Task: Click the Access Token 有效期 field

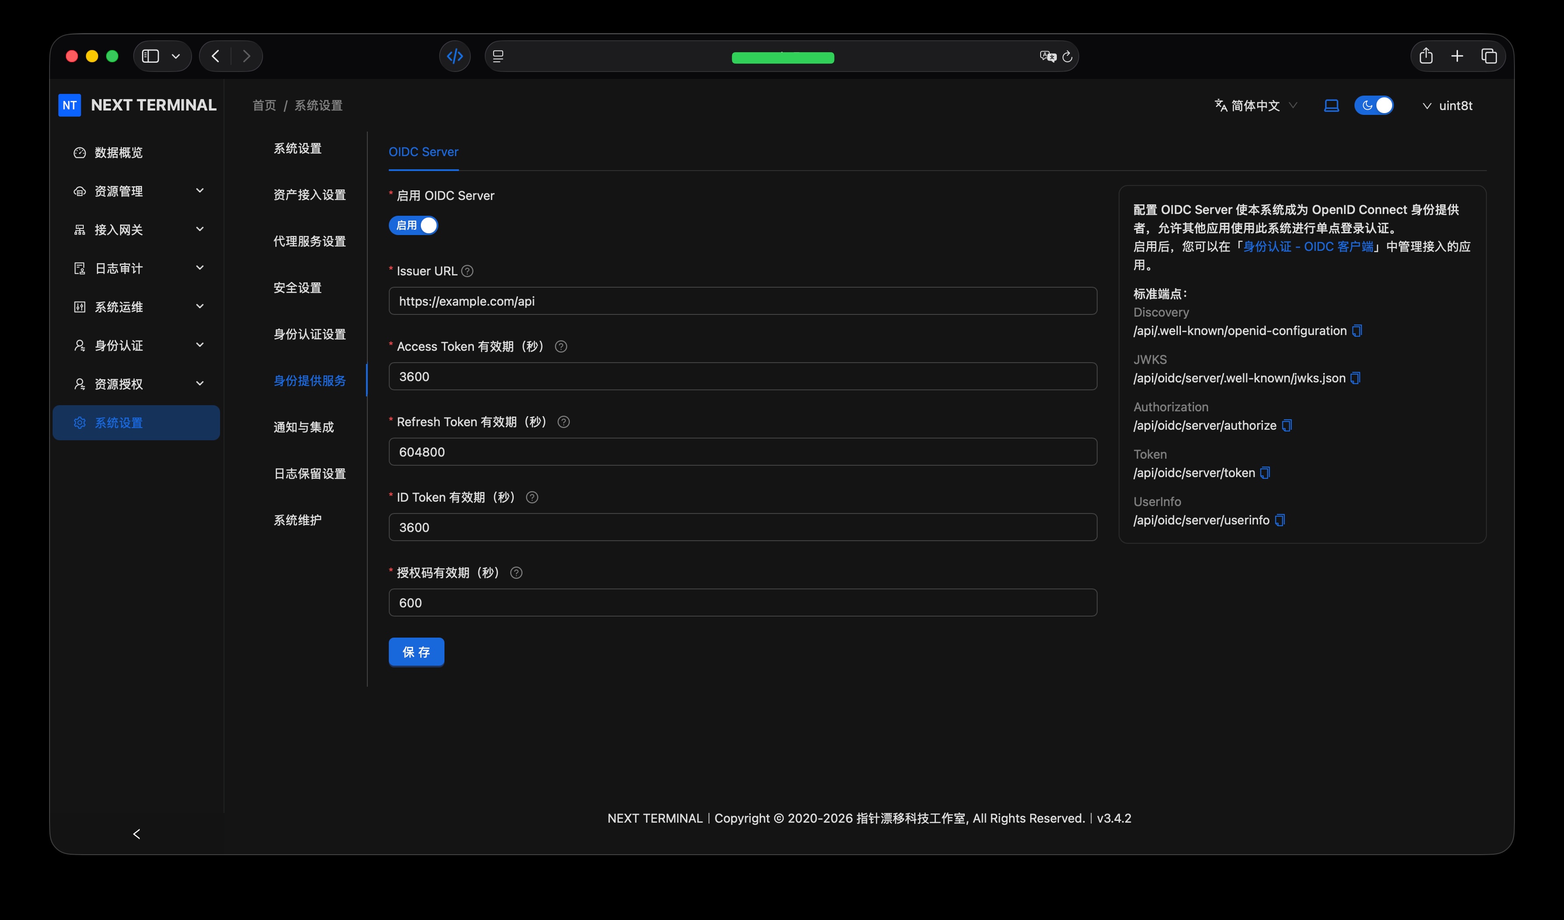Action: 743,376
